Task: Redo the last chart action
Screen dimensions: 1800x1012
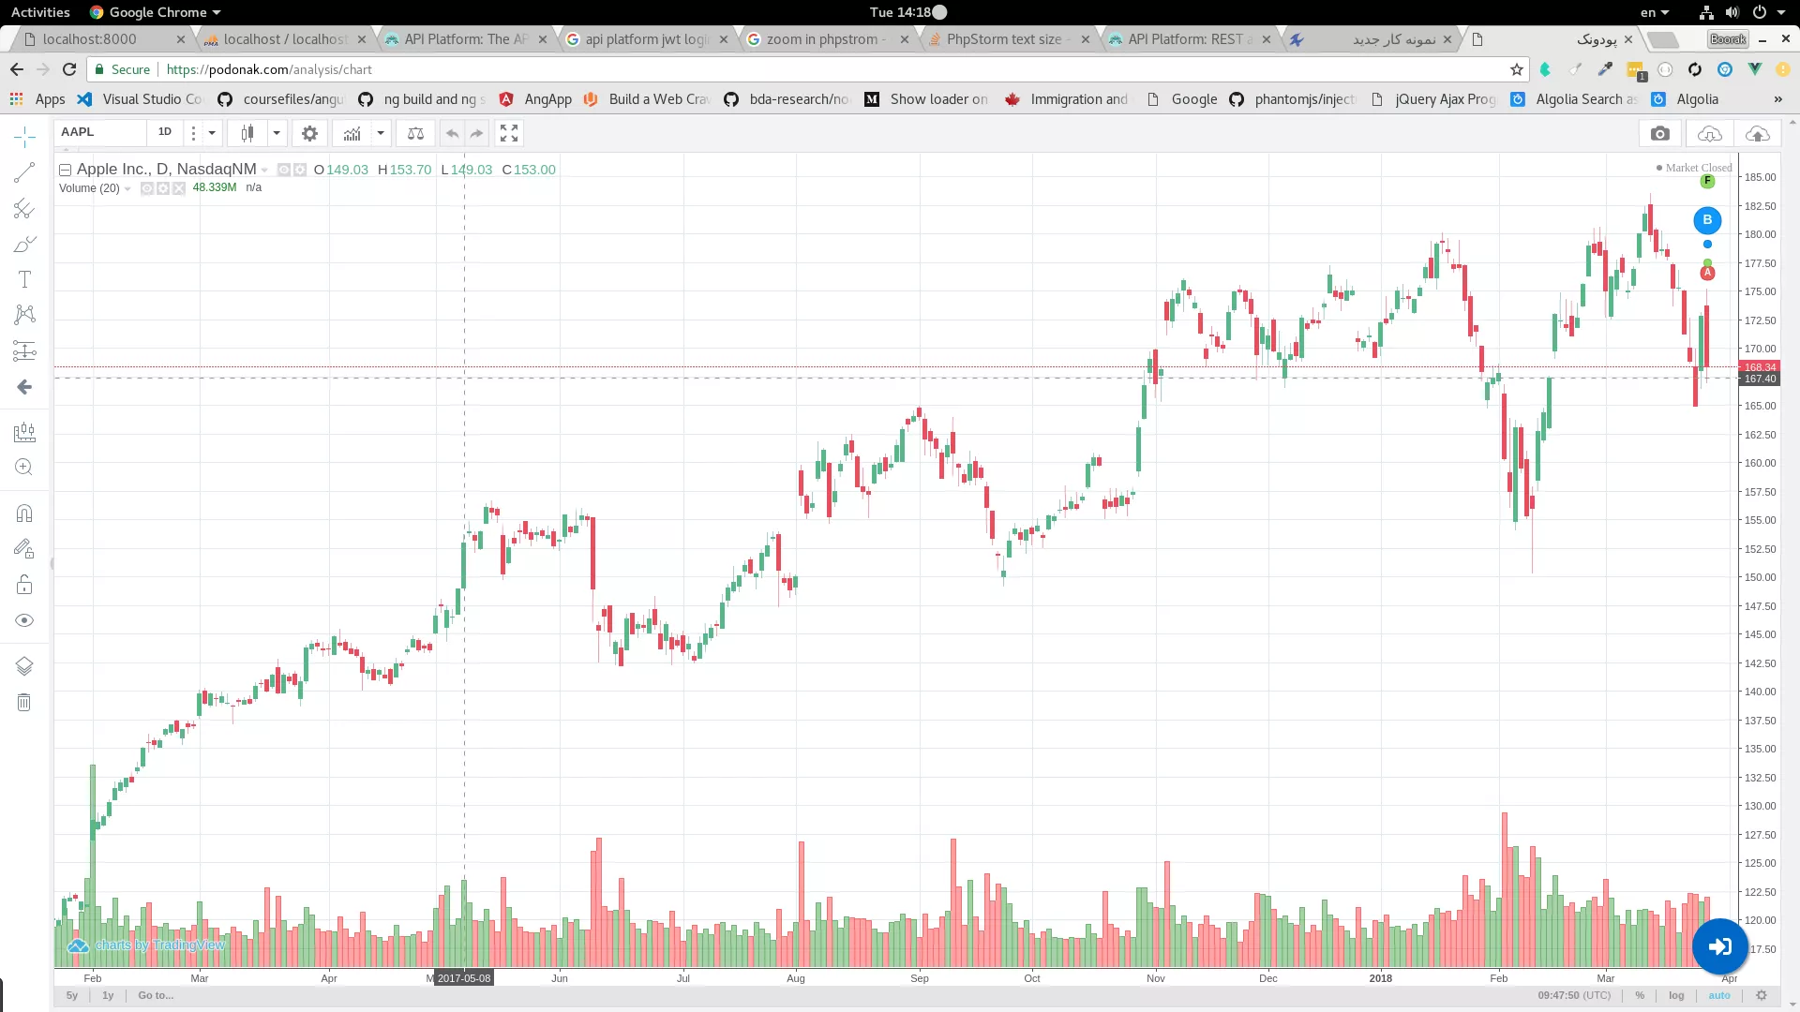Action: pyautogui.click(x=476, y=134)
